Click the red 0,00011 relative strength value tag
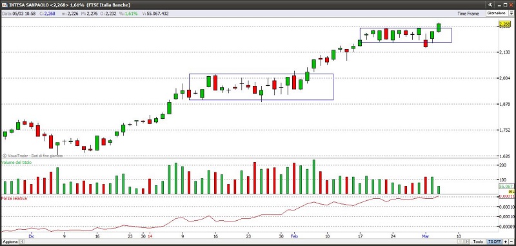 (x=507, y=196)
